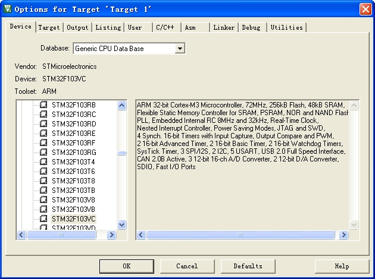Screen dimensions: 375x279
Task: Click the chip icon beside STM32F103RF
Action: click(43, 142)
